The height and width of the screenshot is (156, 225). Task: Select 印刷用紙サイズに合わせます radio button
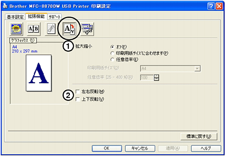(112, 53)
